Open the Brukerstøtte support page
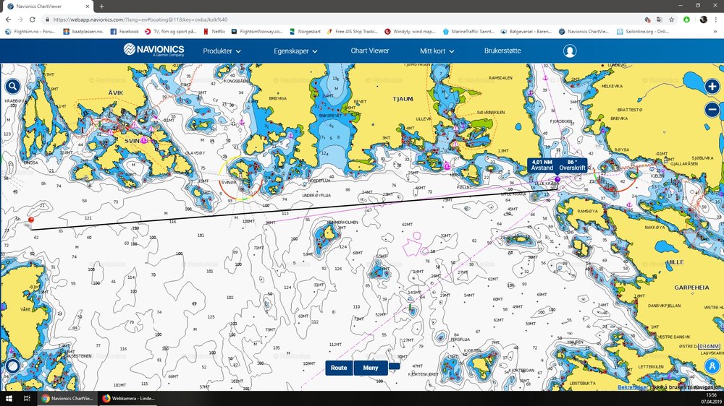 click(x=502, y=51)
